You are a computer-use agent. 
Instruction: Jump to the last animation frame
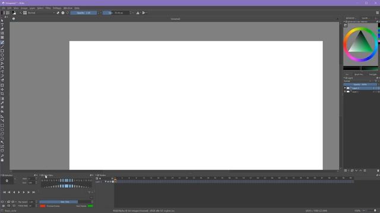click(x=34, y=192)
